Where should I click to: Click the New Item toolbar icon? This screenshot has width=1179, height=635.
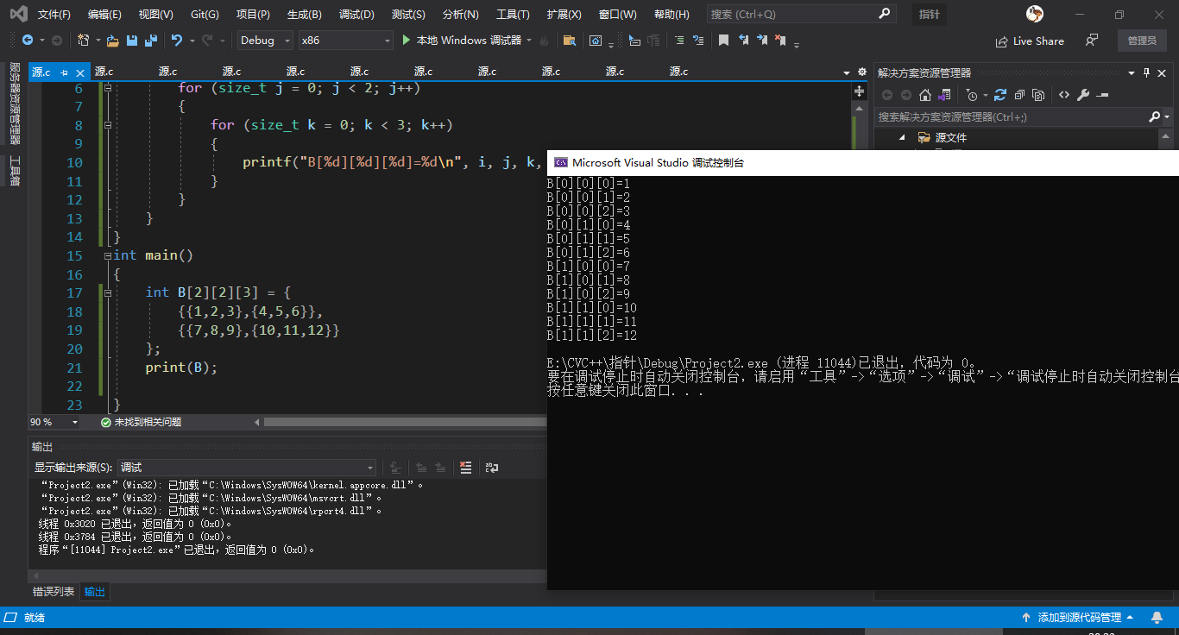click(x=83, y=41)
